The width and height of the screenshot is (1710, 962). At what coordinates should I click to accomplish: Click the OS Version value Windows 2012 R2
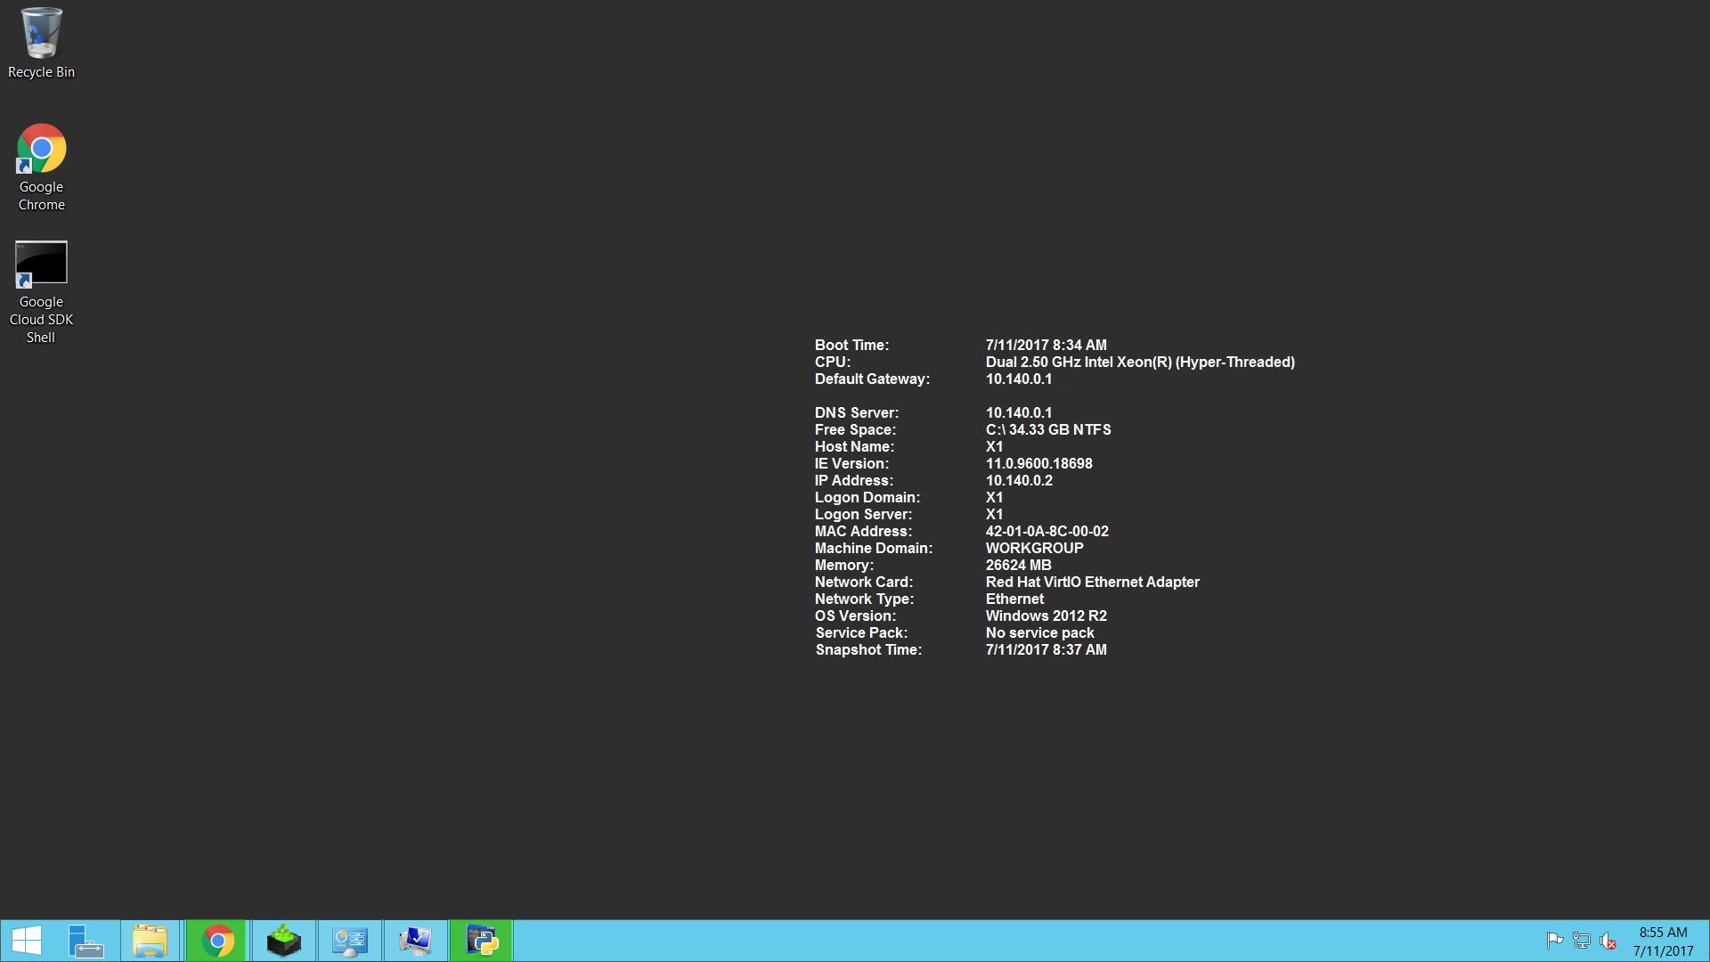point(1046,616)
